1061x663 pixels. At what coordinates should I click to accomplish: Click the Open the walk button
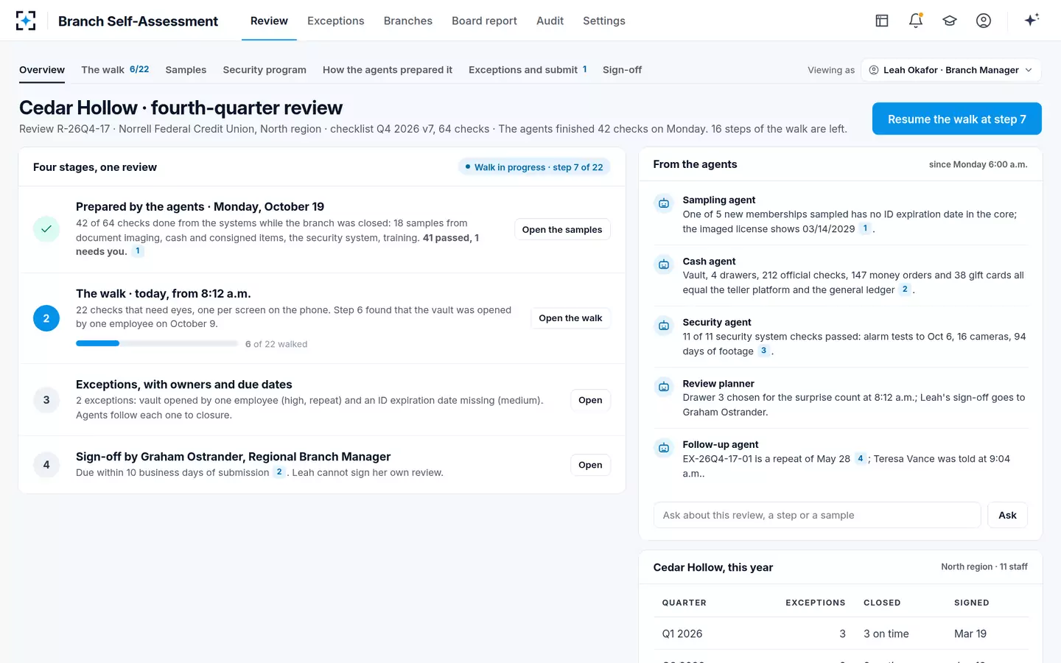[x=570, y=318]
